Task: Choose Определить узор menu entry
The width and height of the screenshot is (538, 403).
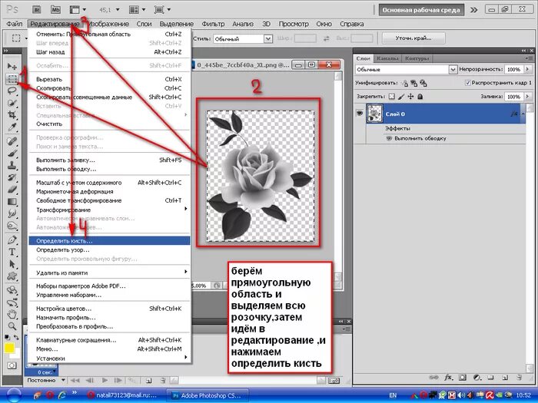Action: [109, 249]
